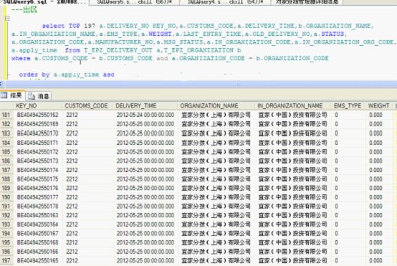Click cell BE404942550168

point(37,242)
